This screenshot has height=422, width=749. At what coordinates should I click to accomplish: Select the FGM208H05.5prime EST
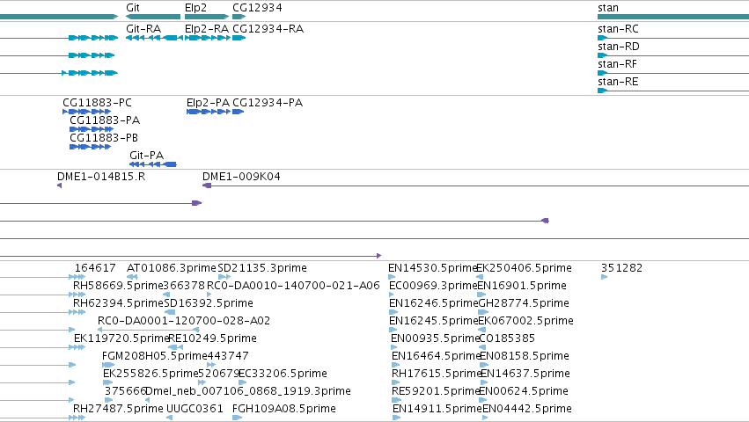tap(155, 356)
